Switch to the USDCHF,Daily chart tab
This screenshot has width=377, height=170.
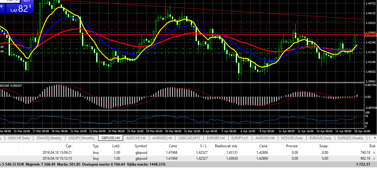(x=19, y=138)
